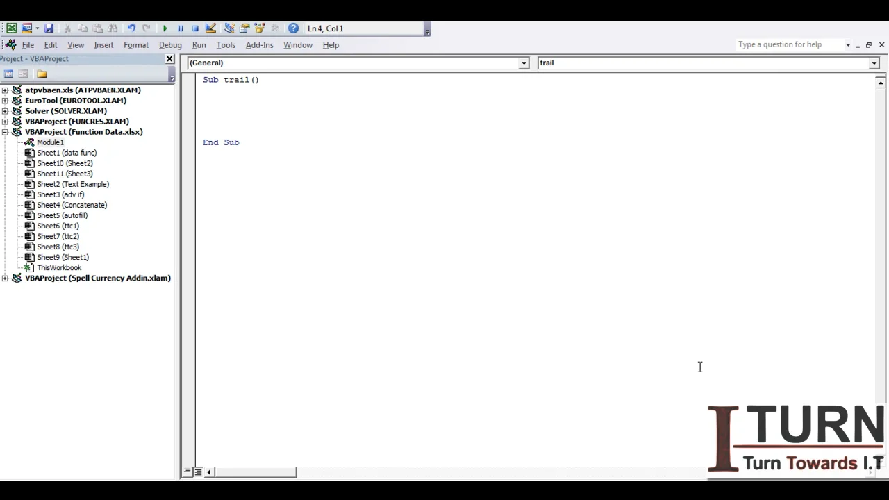Open the Insert UserForm dropdown arrow

(37, 28)
